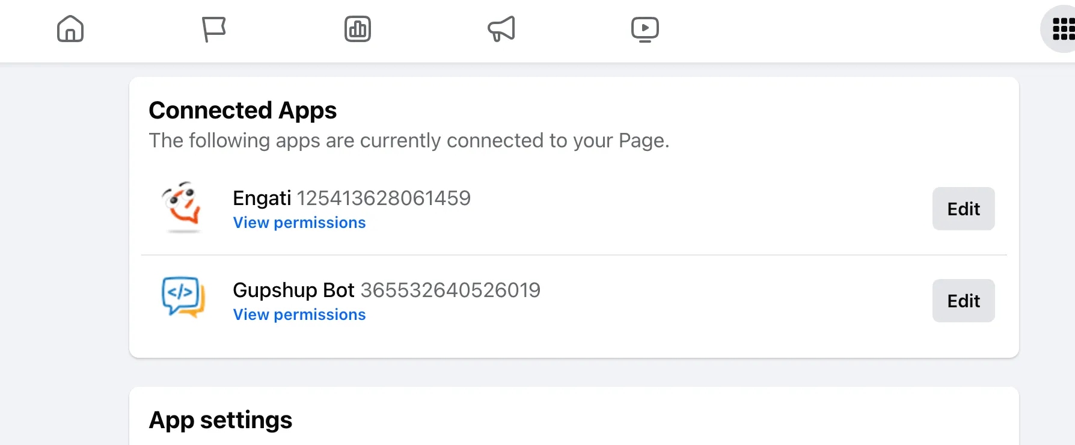1075x445 pixels.
Task: Click the divider between Engati and Gupshup
Action: (574, 255)
